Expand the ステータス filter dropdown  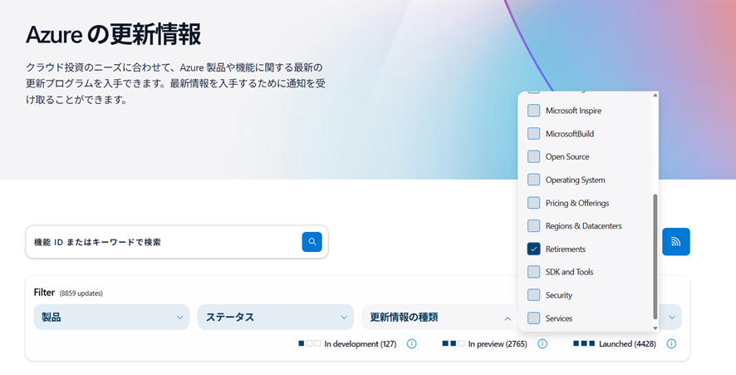pyautogui.click(x=276, y=317)
